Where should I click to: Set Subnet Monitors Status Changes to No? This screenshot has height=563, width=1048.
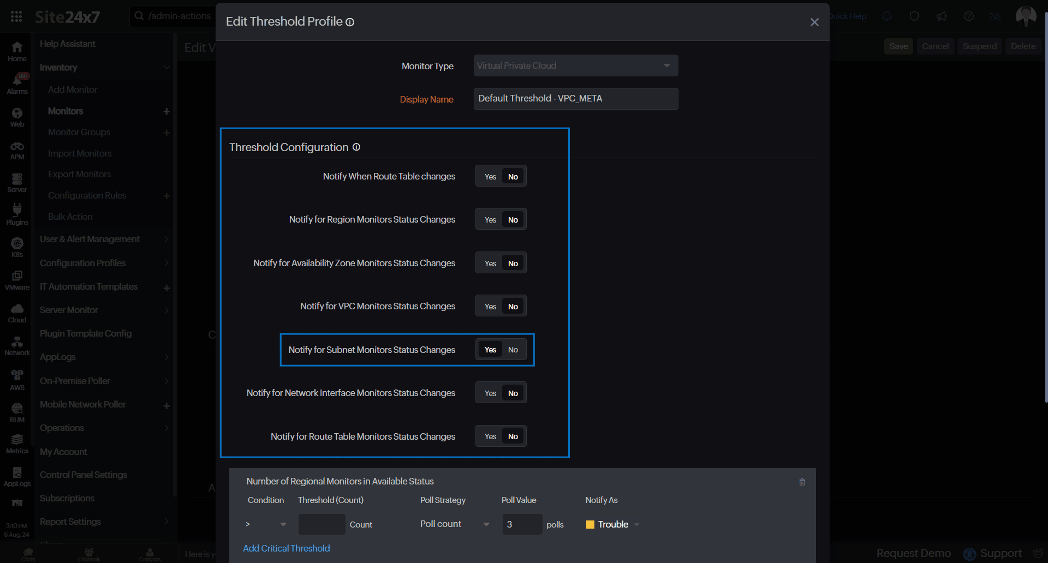(513, 350)
